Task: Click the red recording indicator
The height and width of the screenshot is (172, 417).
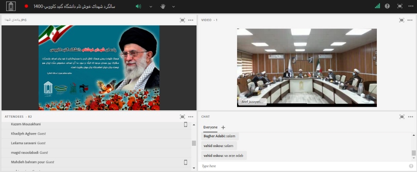Action: pyautogui.click(x=26, y=6)
